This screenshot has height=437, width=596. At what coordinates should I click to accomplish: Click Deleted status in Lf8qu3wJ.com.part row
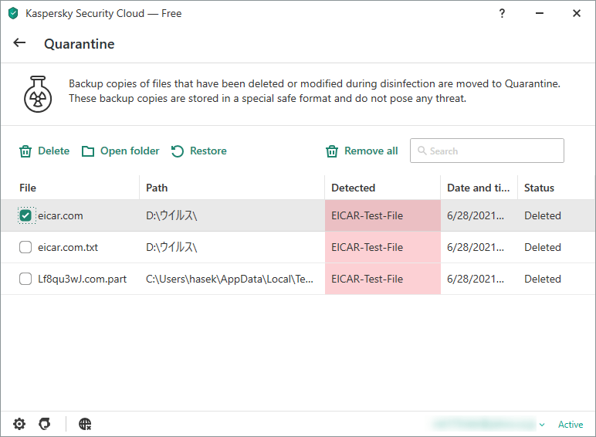tap(543, 279)
